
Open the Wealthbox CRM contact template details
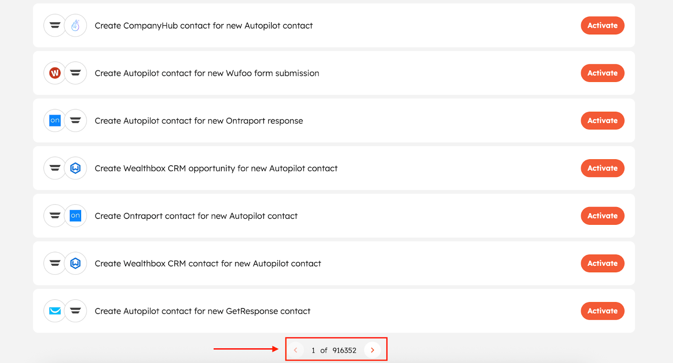208,263
